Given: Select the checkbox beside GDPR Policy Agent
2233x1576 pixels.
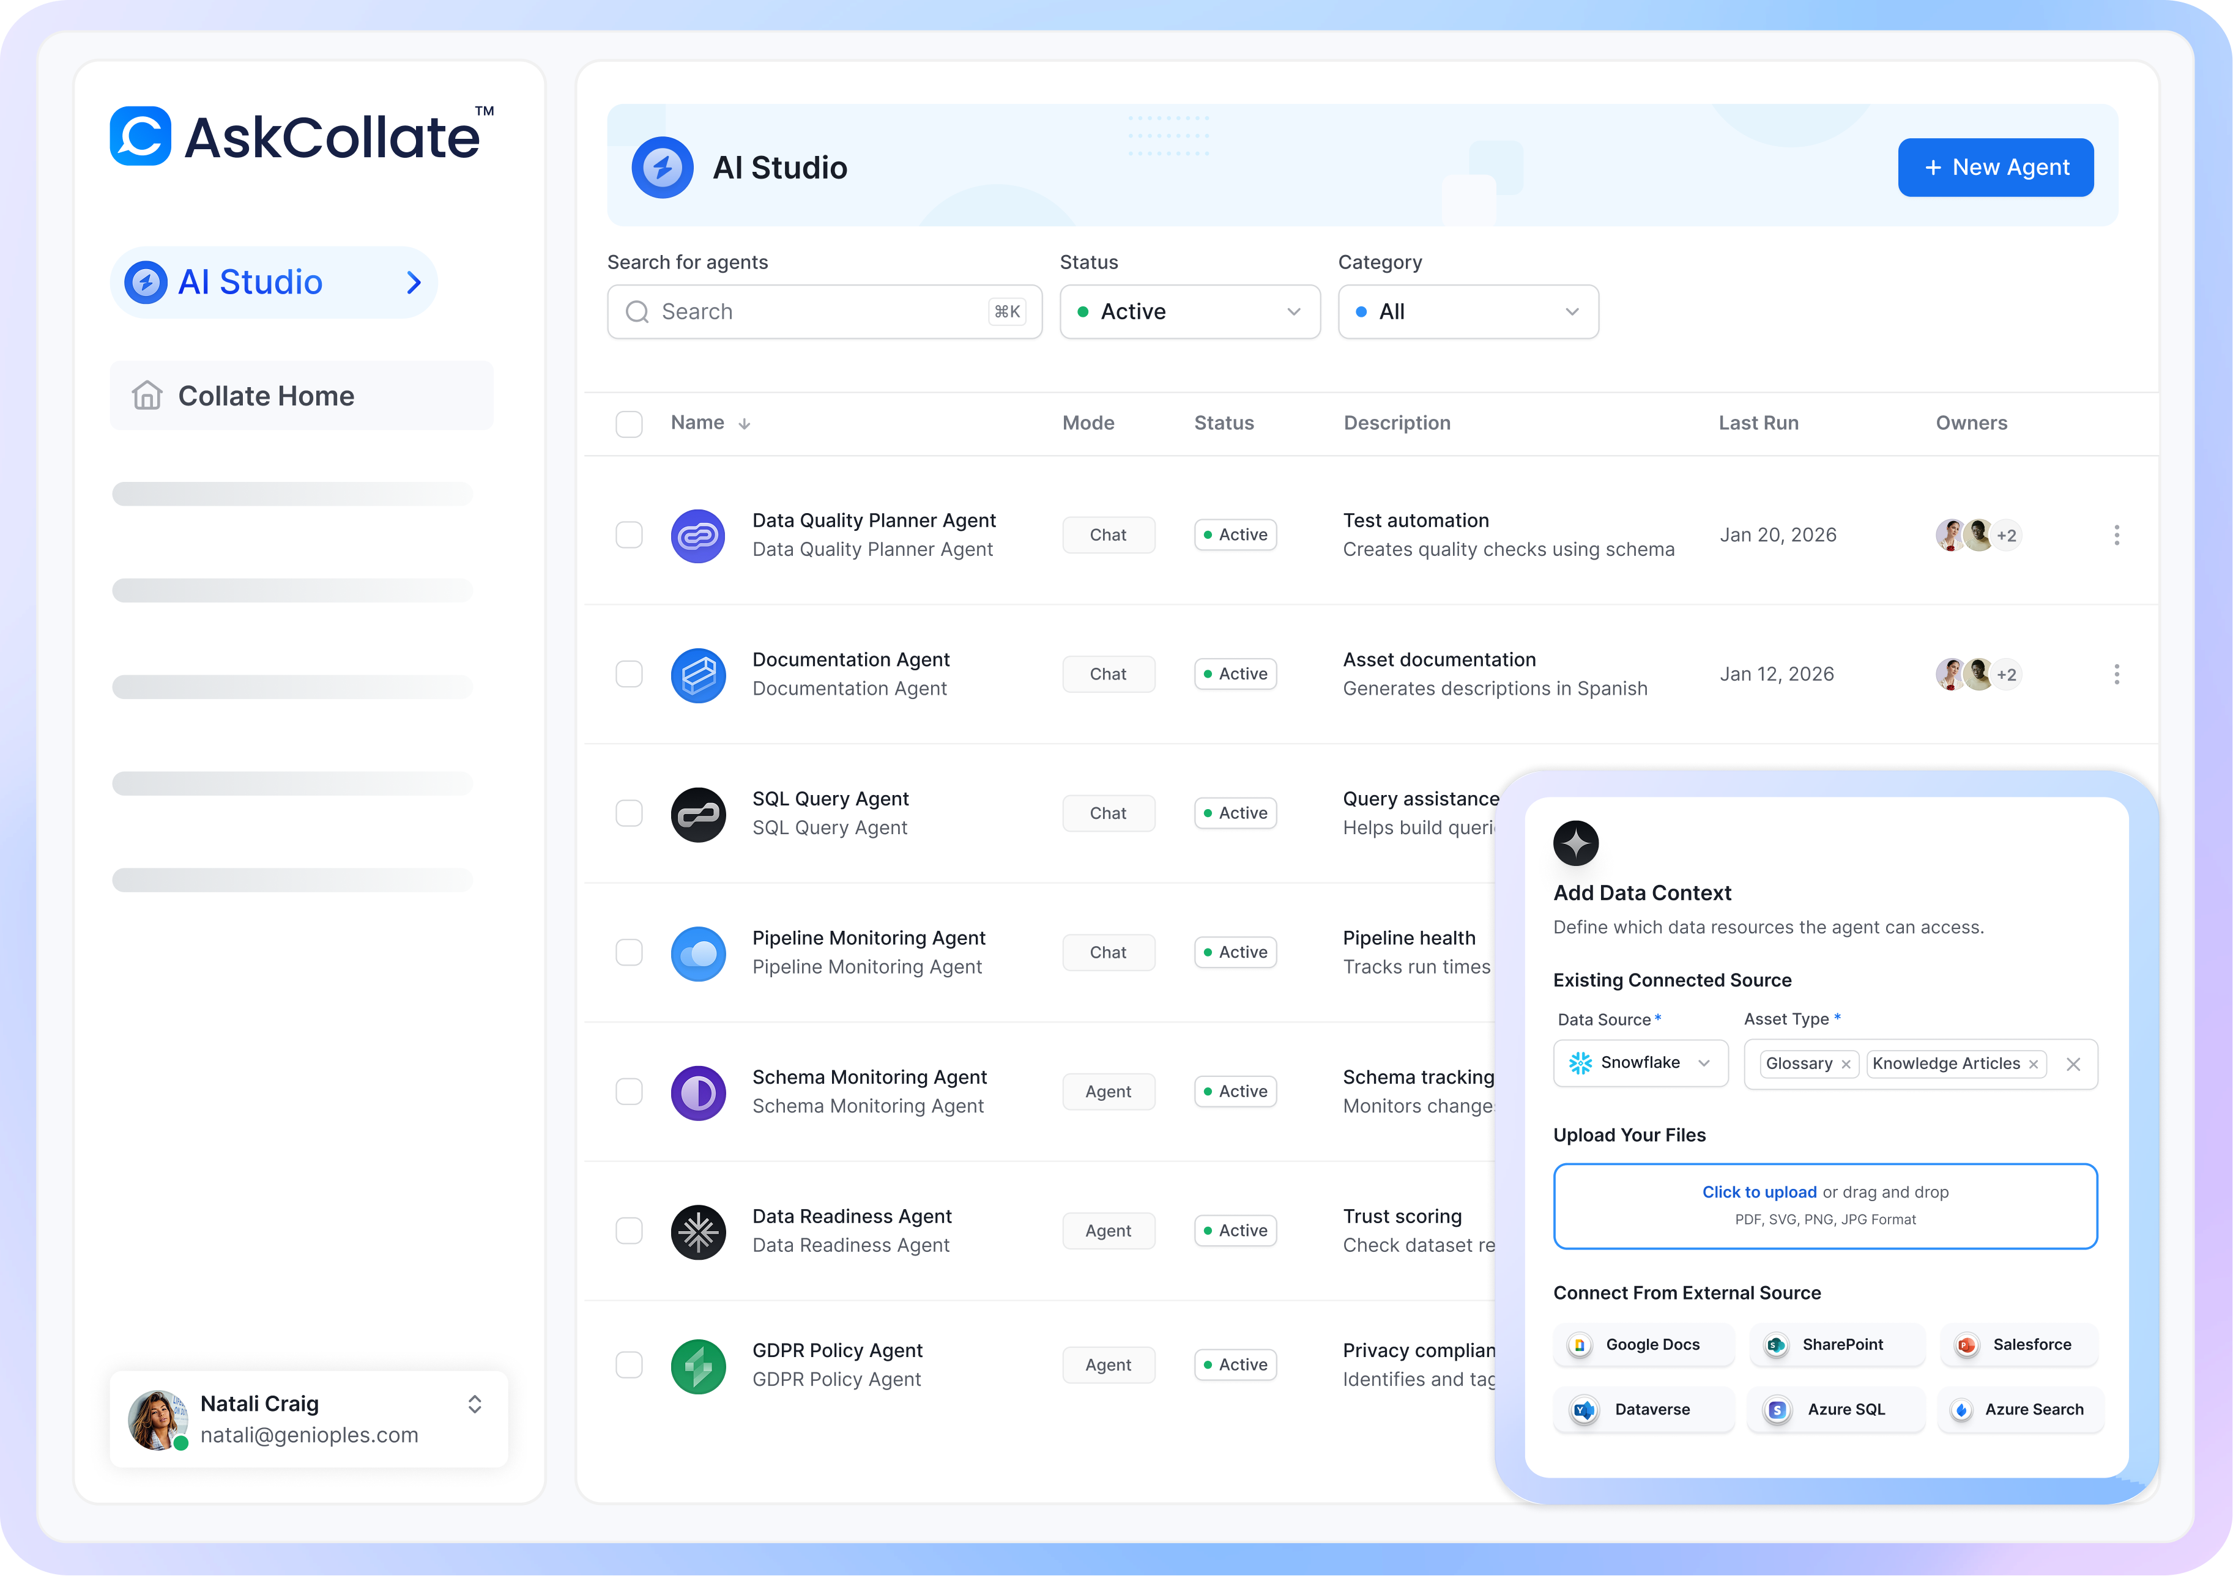Looking at the screenshot, I should (630, 1365).
